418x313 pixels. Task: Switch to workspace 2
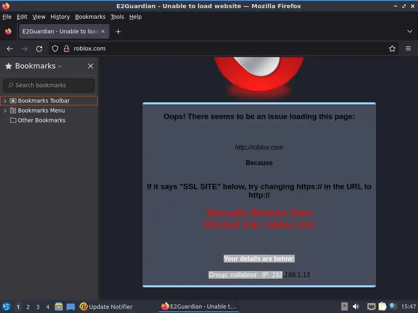click(x=28, y=307)
